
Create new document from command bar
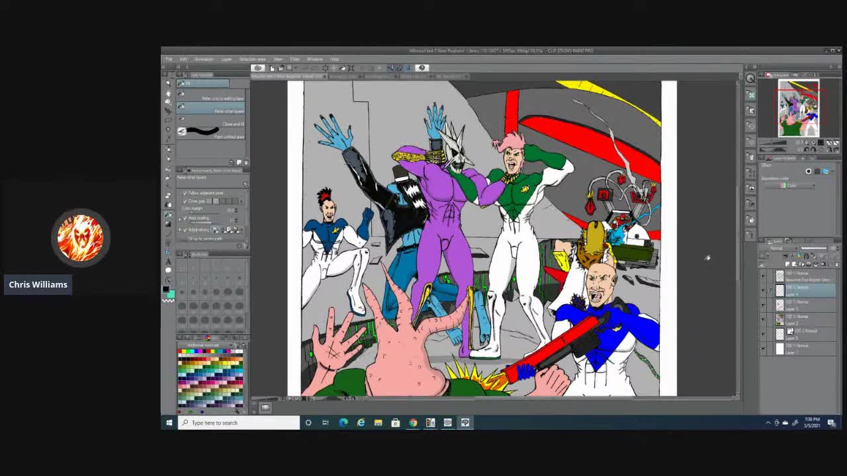[272, 67]
